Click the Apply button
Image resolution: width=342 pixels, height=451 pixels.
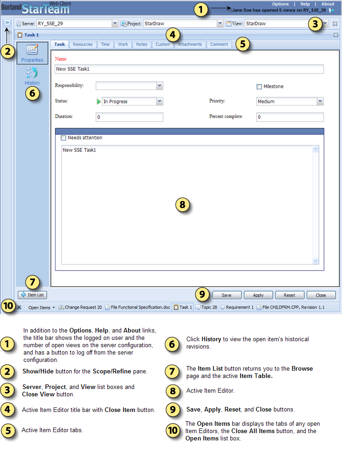pos(258,295)
